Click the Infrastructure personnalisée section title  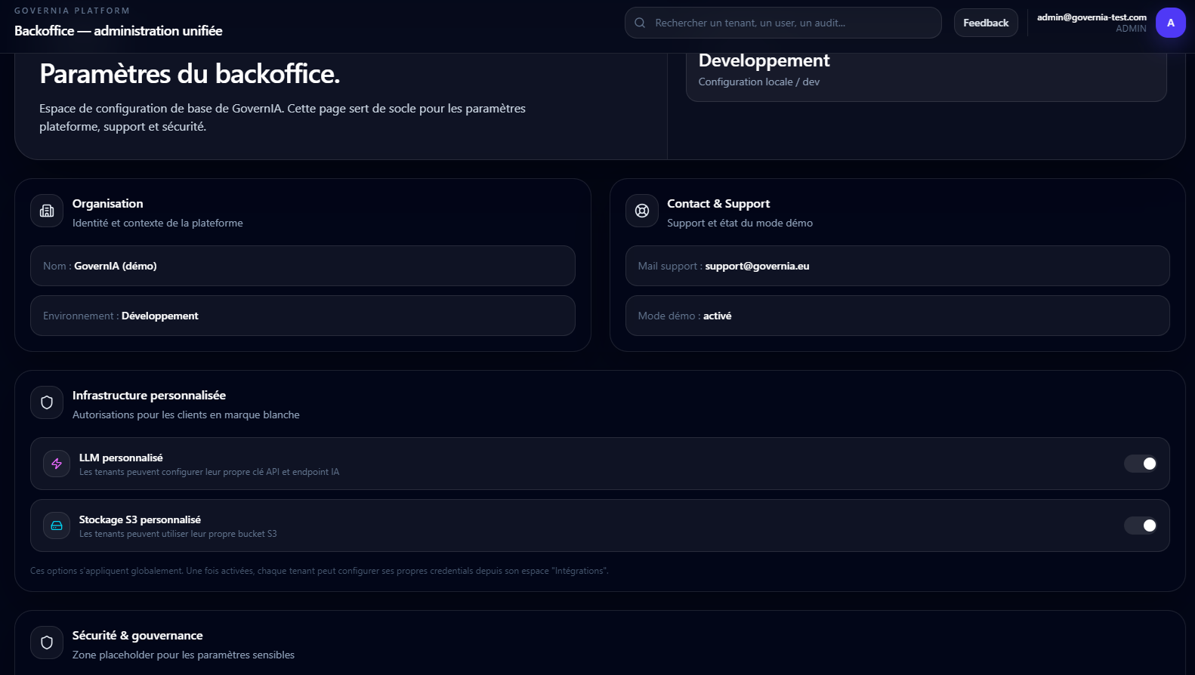click(x=149, y=396)
